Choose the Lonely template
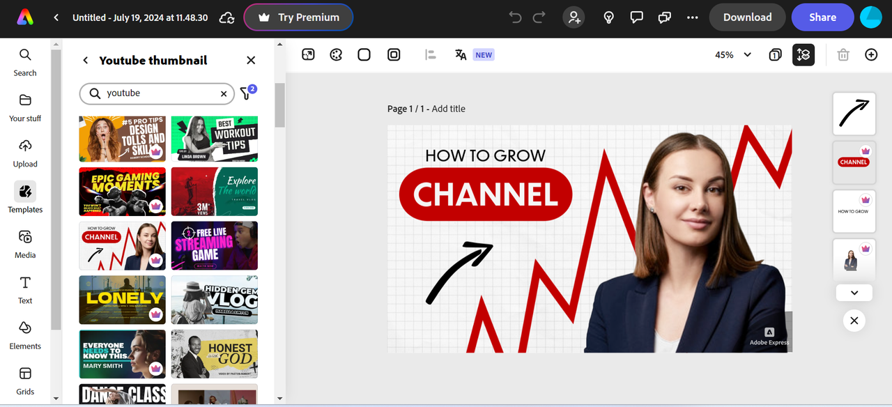The image size is (892, 407). tap(123, 300)
